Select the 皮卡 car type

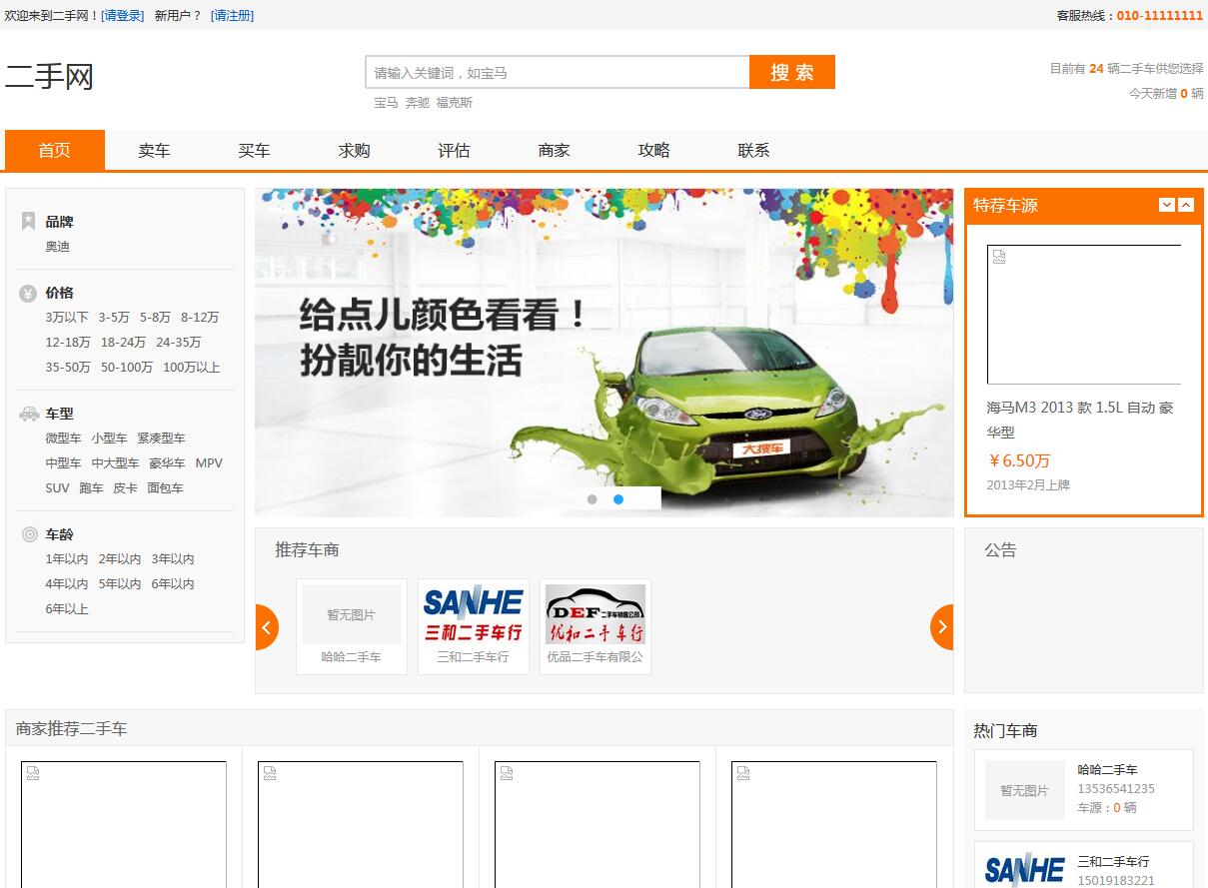(125, 488)
